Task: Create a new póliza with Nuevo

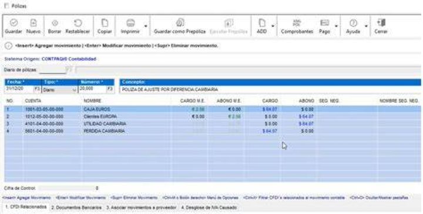Action: 33,23
